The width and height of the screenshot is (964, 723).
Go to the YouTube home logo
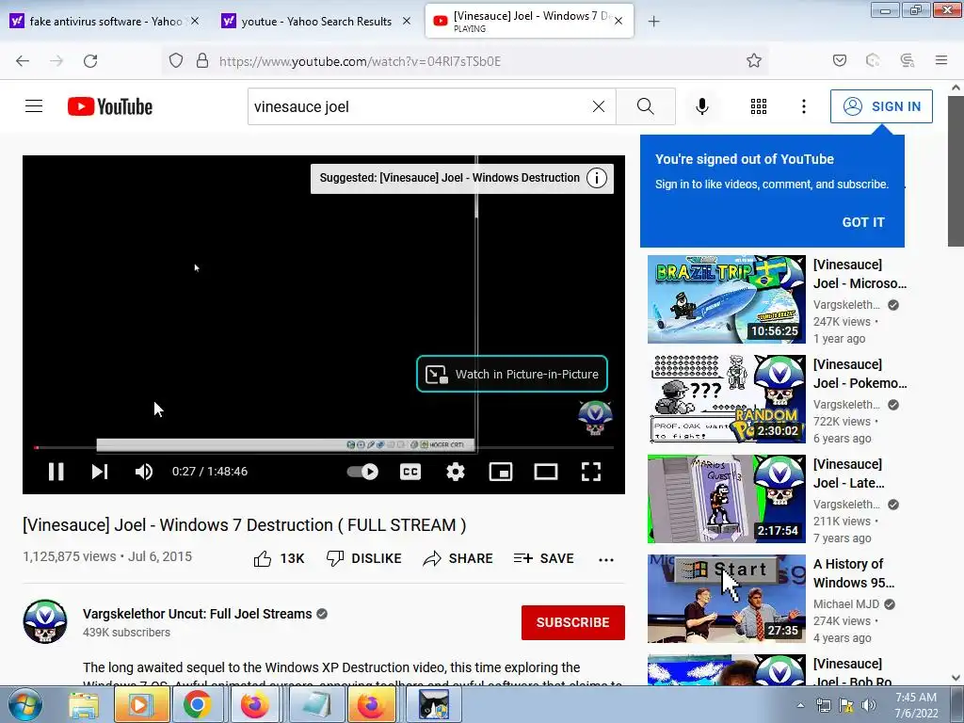110,106
